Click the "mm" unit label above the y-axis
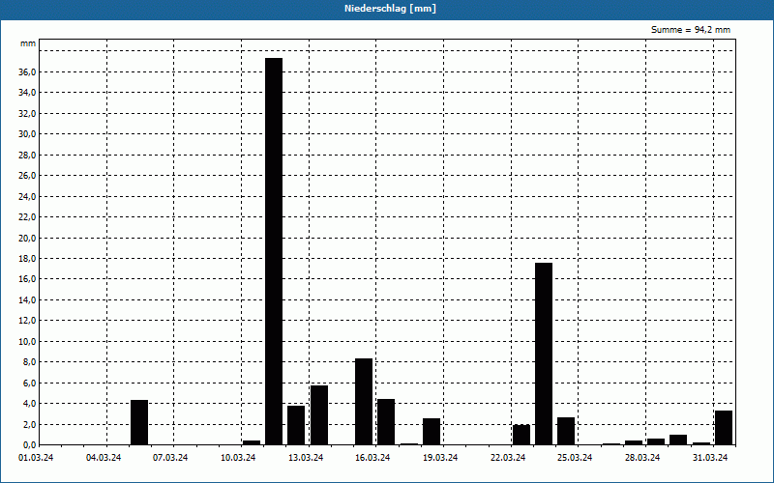 click(x=28, y=43)
